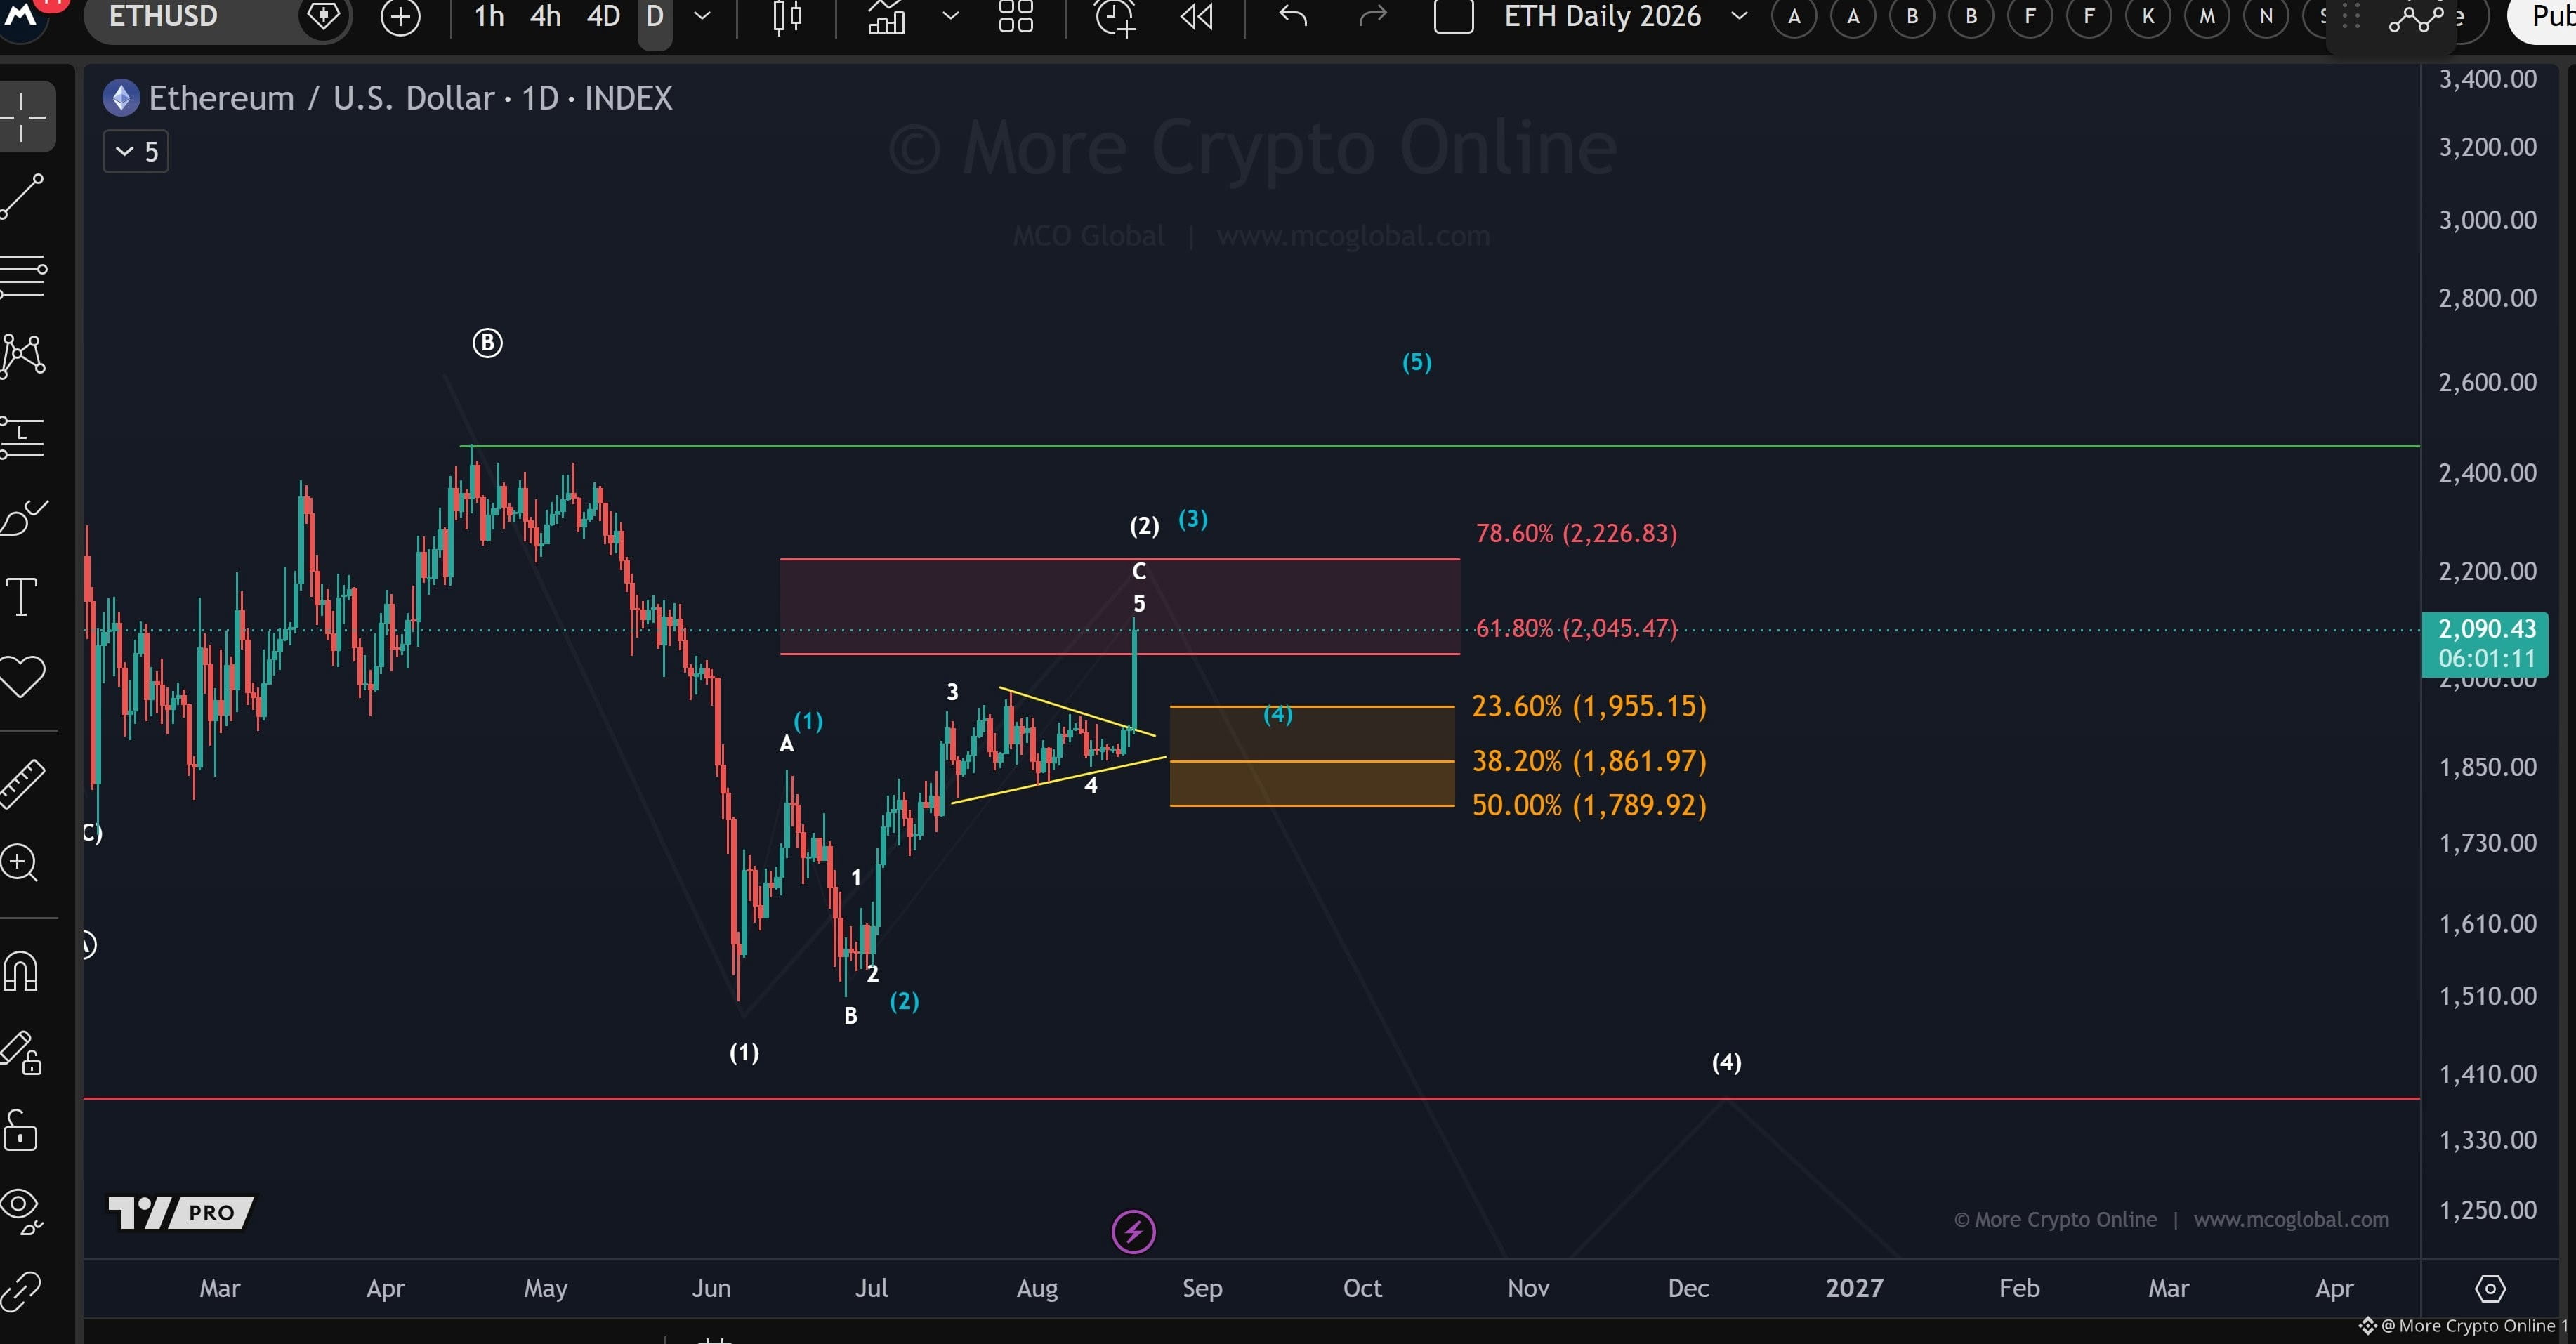The image size is (2576, 1344).
Task: Select the D daily timeframe
Action: pos(655,17)
